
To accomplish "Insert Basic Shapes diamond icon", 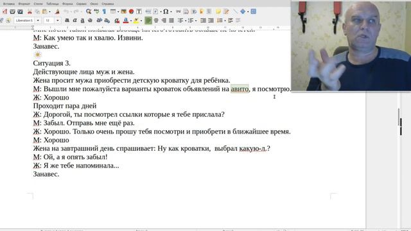I will (243, 12).
